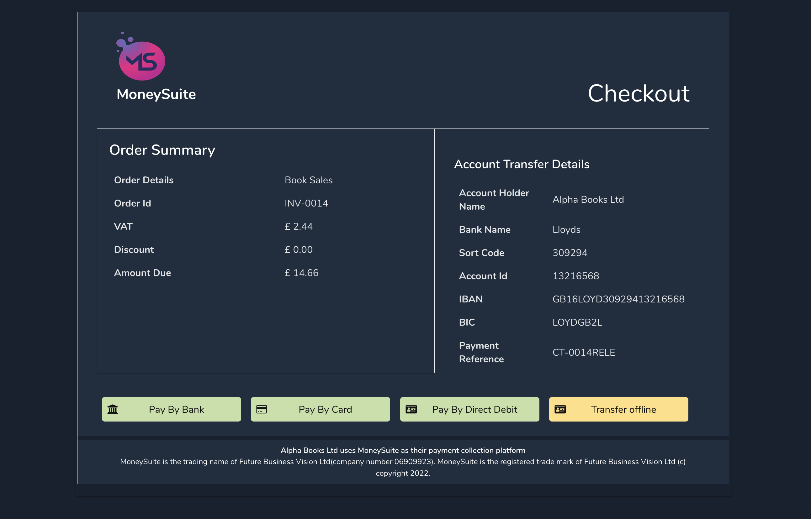811x519 pixels.
Task: Click discount amount £ 0.00
Action: tap(299, 250)
